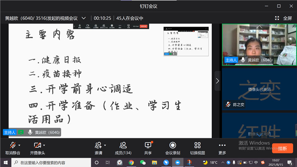
Task: Open Cortana circle icon on taskbar
Action: (x=97, y=163)
